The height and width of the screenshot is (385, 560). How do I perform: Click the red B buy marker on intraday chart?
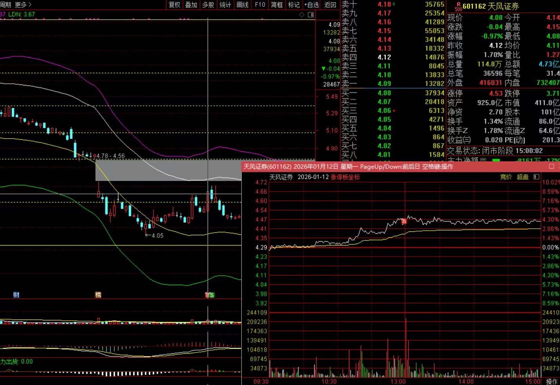404,221
